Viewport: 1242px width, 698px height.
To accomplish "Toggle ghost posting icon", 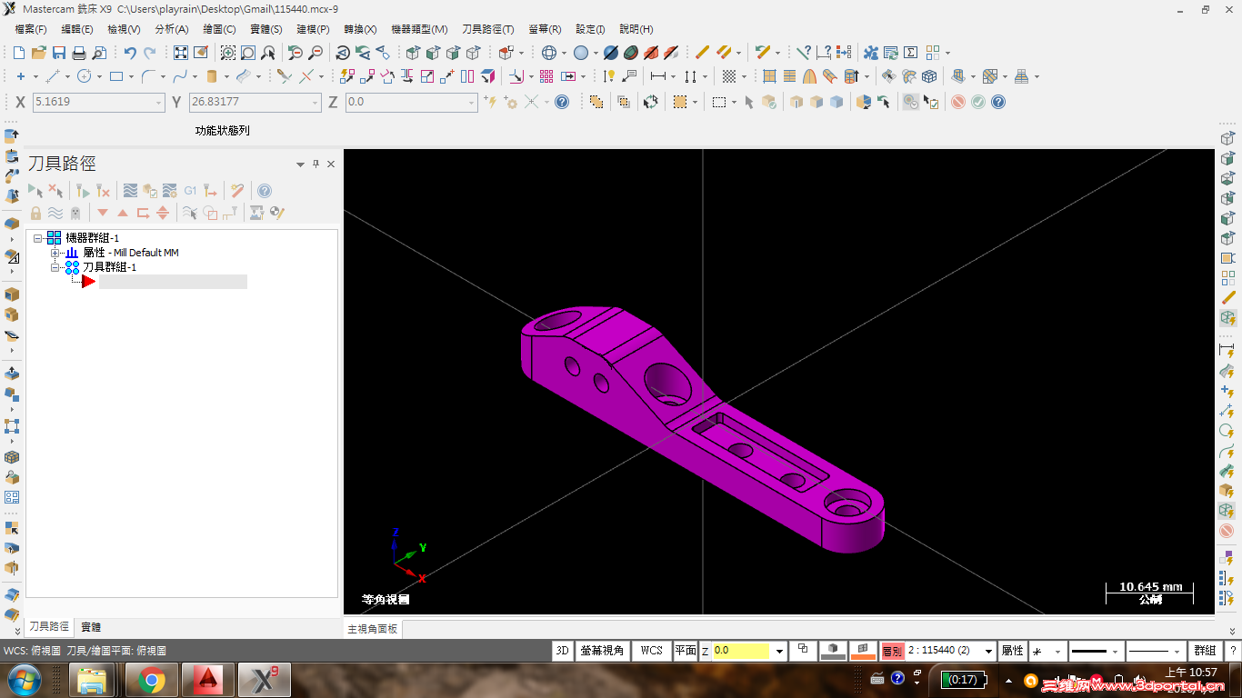I will [75, 213].
